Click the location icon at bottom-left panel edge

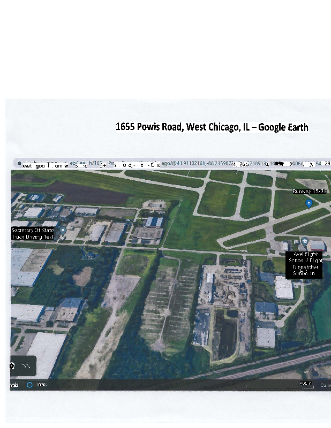point(12,366)
